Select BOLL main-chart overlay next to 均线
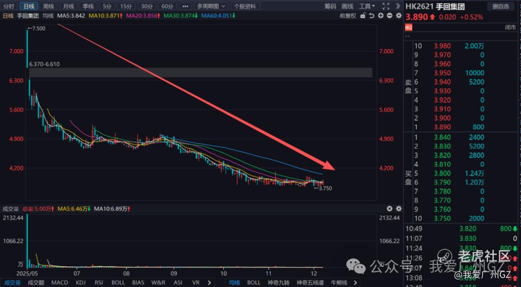 254,283
